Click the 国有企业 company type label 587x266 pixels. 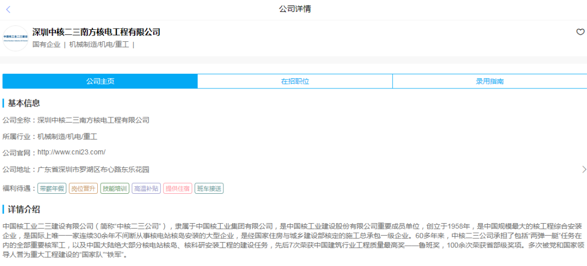pos(46,45)
